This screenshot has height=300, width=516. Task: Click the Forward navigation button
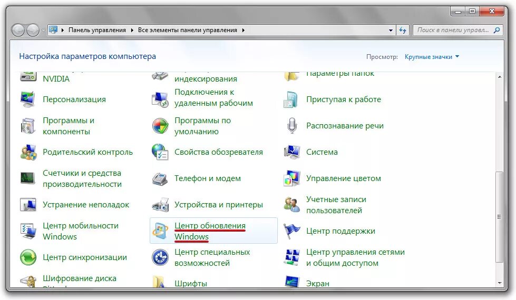click(33, 31)
